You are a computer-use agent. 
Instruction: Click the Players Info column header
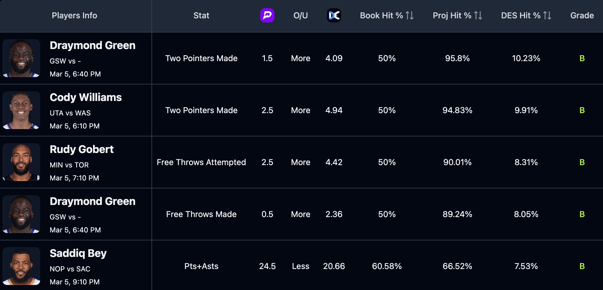(74, 15)
